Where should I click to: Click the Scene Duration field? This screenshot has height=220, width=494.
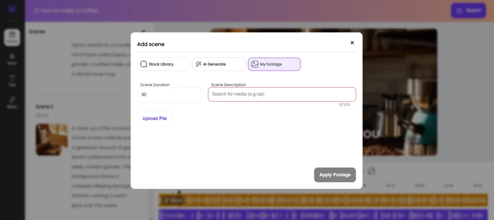pos(169,95)
